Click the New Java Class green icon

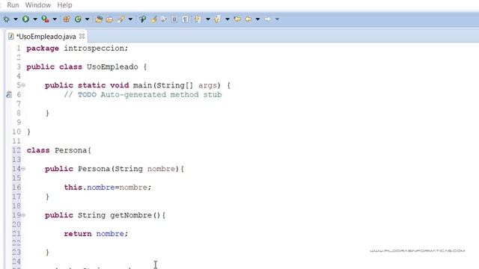pos(78,19)
